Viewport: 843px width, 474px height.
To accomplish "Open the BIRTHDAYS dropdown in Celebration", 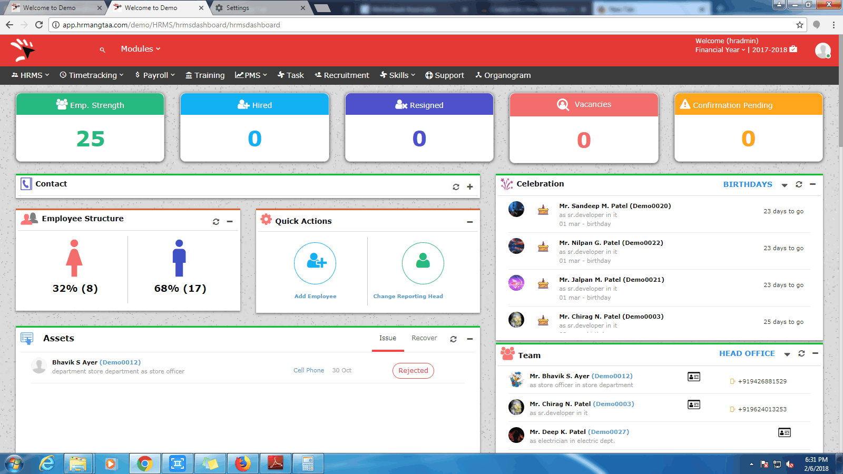I will pos(756,184).
